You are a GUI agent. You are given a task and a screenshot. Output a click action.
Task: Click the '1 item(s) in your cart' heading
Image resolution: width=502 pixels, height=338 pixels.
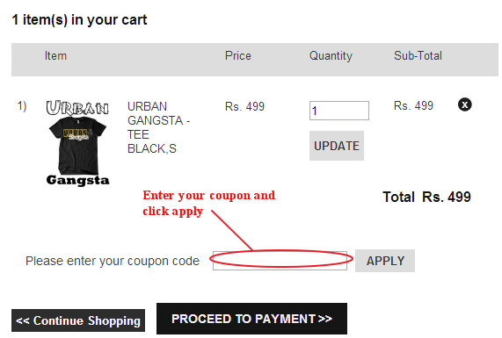pyautogui.click(x=79, y=20)
